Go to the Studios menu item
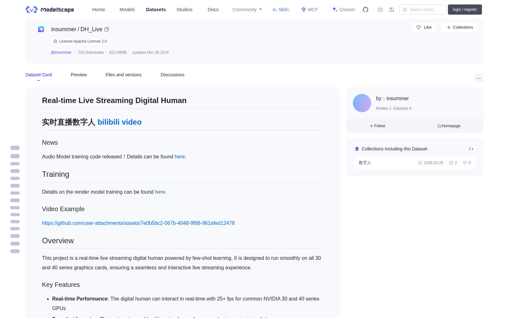Image resolution: width=509 pixels, height=318 pixels. click(x=185, y=10)
